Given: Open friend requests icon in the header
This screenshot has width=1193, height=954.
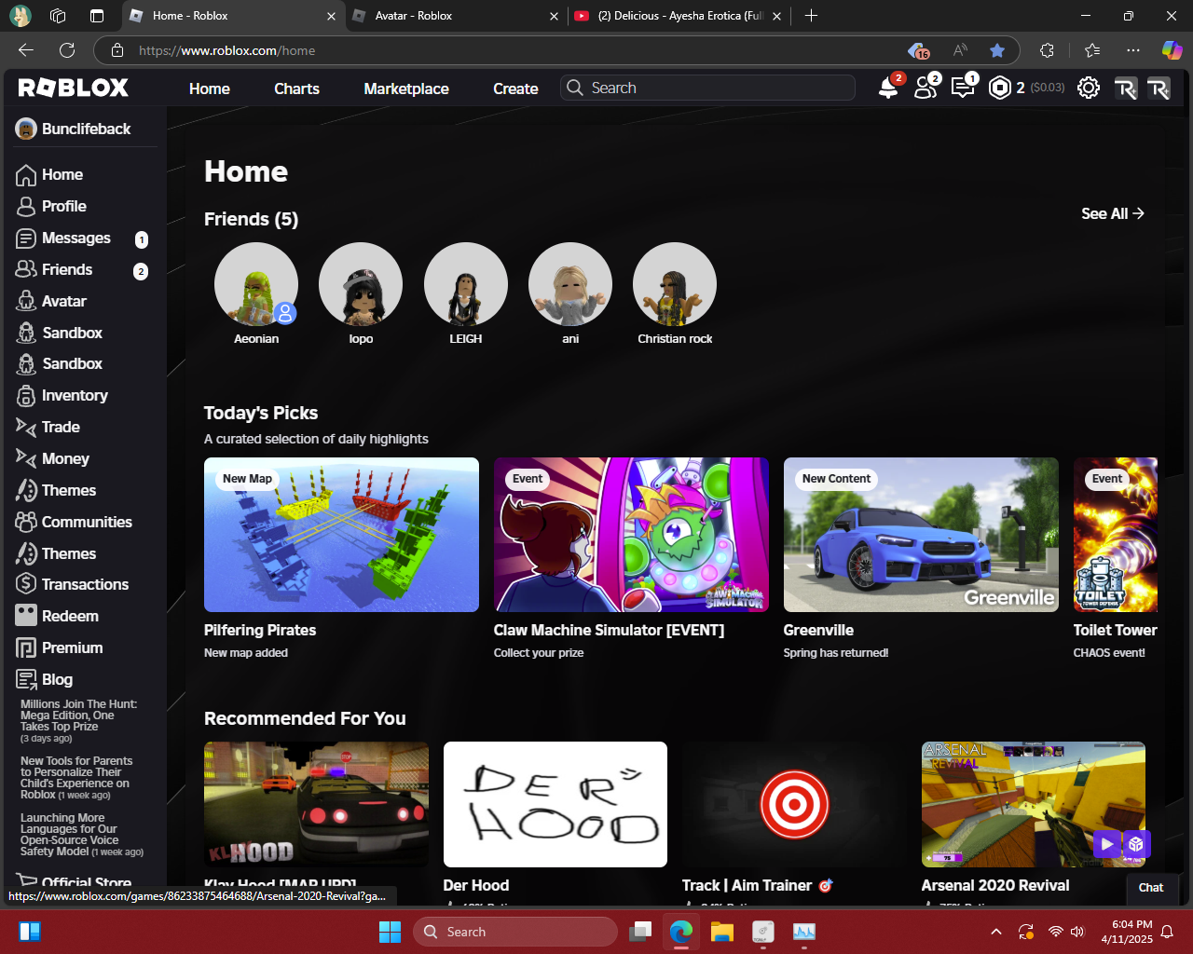Looking at the screenshot, I should click(x=926, y=88).
